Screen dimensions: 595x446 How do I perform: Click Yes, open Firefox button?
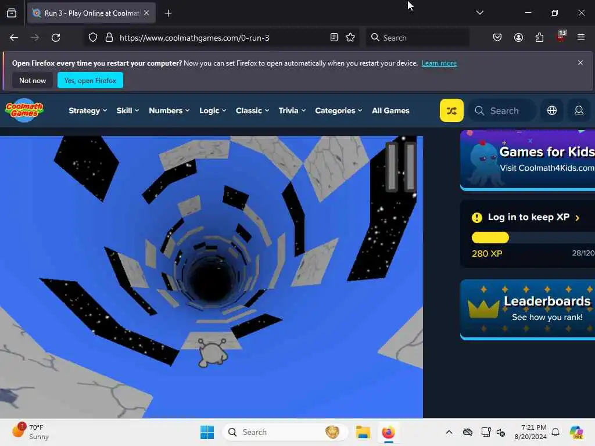tap(90, 80)
